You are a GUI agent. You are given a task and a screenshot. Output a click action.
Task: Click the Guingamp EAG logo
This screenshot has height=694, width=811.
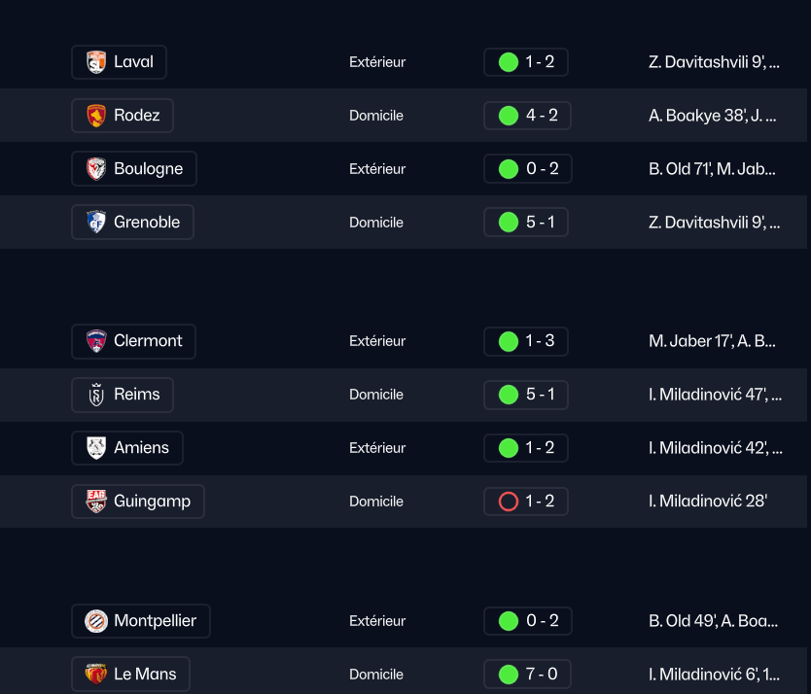pos(95,502)
